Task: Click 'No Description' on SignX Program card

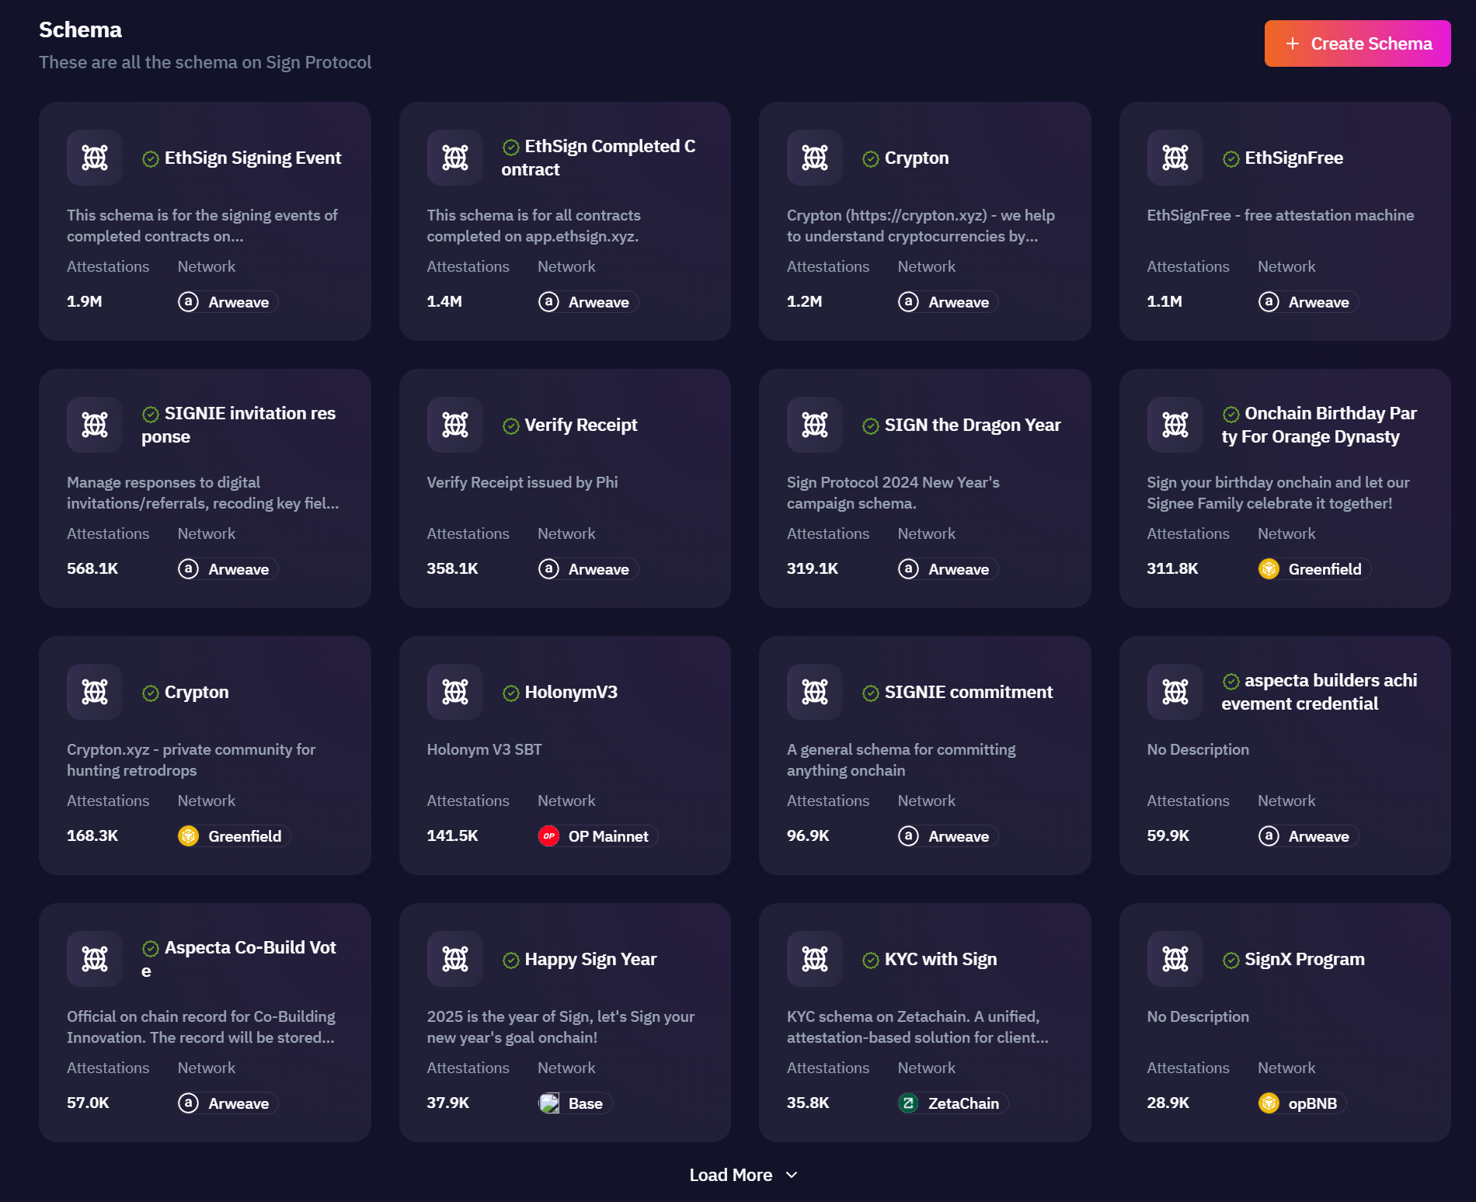Action: tap(1198, 1016)
